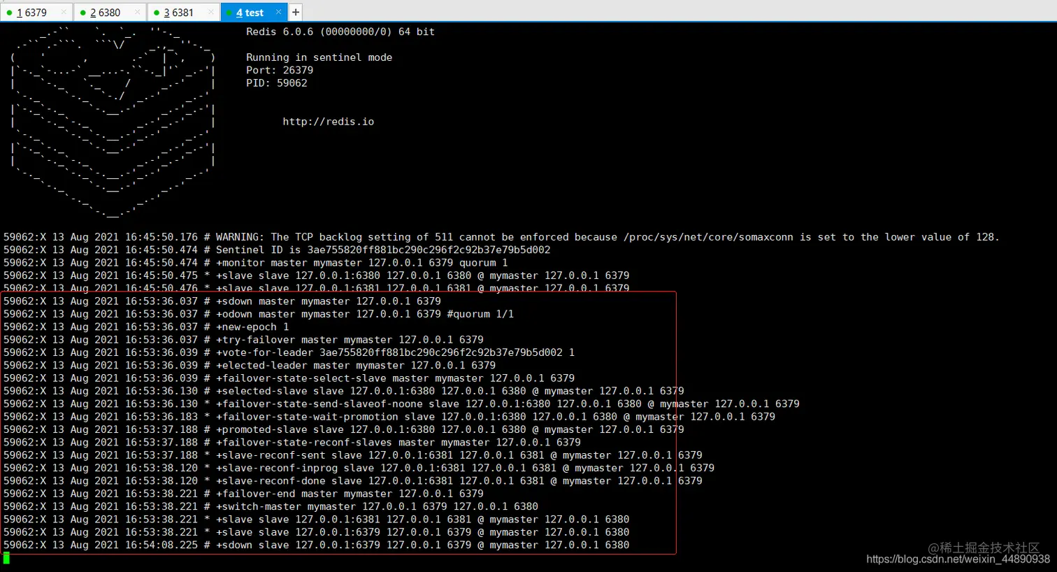Click the '+failover-state-wait-promotion' log line
The height and width of the screenshot is (572, 1057).
click(389, 417)
